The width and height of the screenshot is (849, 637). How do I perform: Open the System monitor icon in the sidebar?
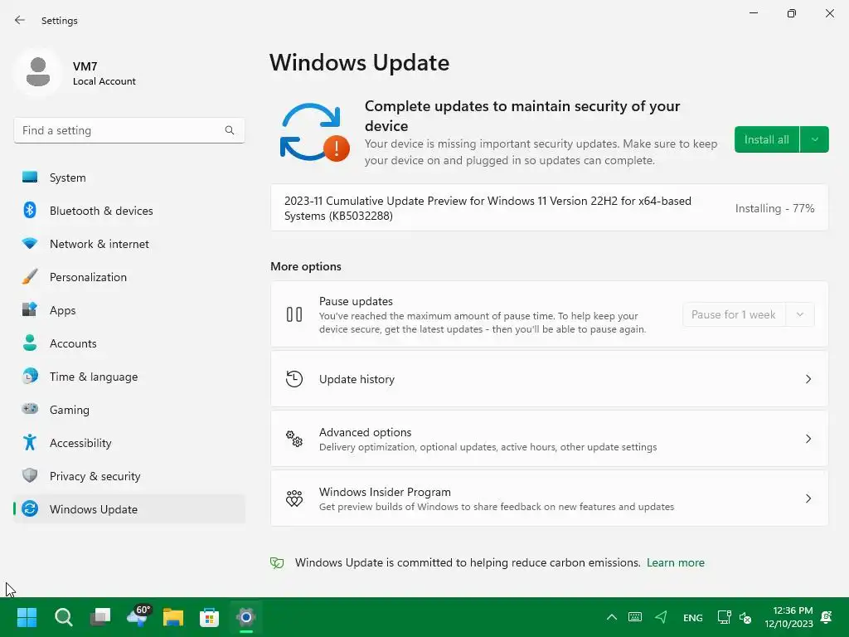30,177
